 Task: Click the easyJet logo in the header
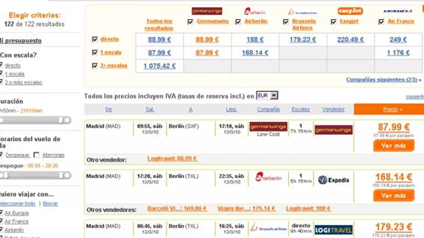pos(350,11)
